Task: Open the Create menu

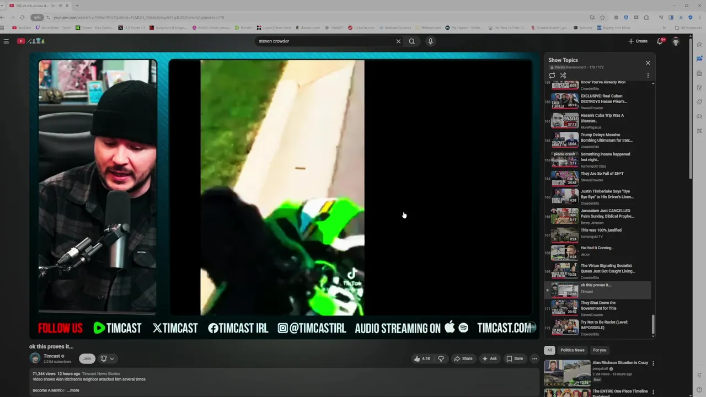Action: [x=638, y=41]
